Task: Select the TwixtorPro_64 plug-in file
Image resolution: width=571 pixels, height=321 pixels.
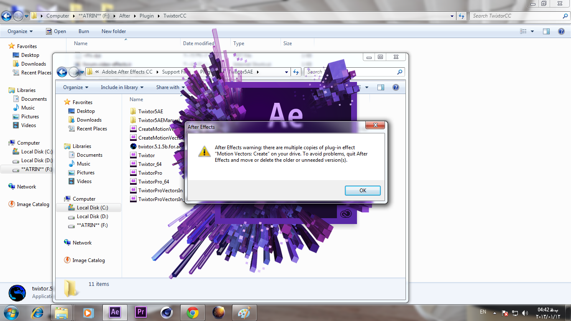Action: (150, 181)
